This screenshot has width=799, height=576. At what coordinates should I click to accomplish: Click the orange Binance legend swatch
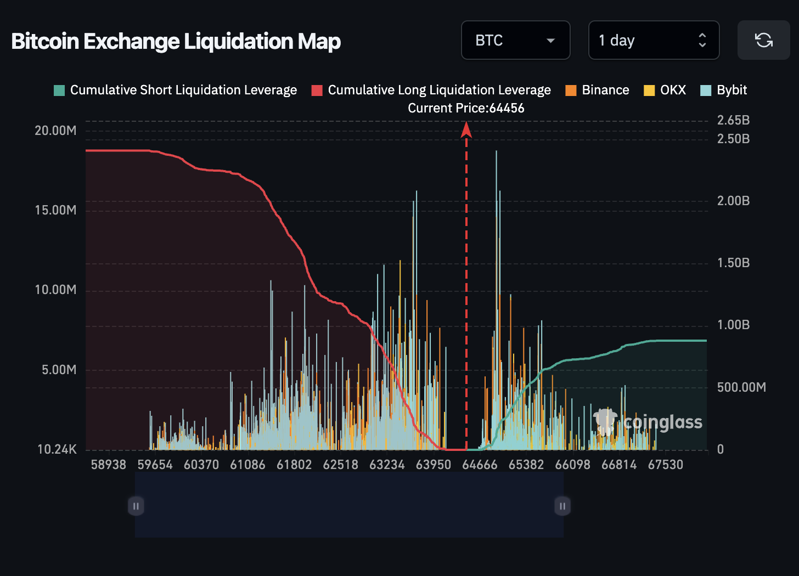pos(571,91)
